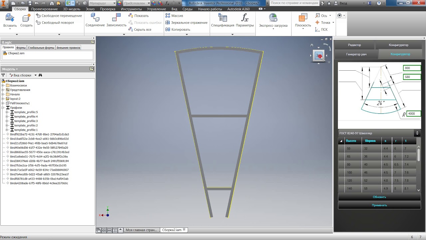Viewport: 426px width, 240px height.
Task: Click the Home icon in quick access toolbar
Action: 52,3
